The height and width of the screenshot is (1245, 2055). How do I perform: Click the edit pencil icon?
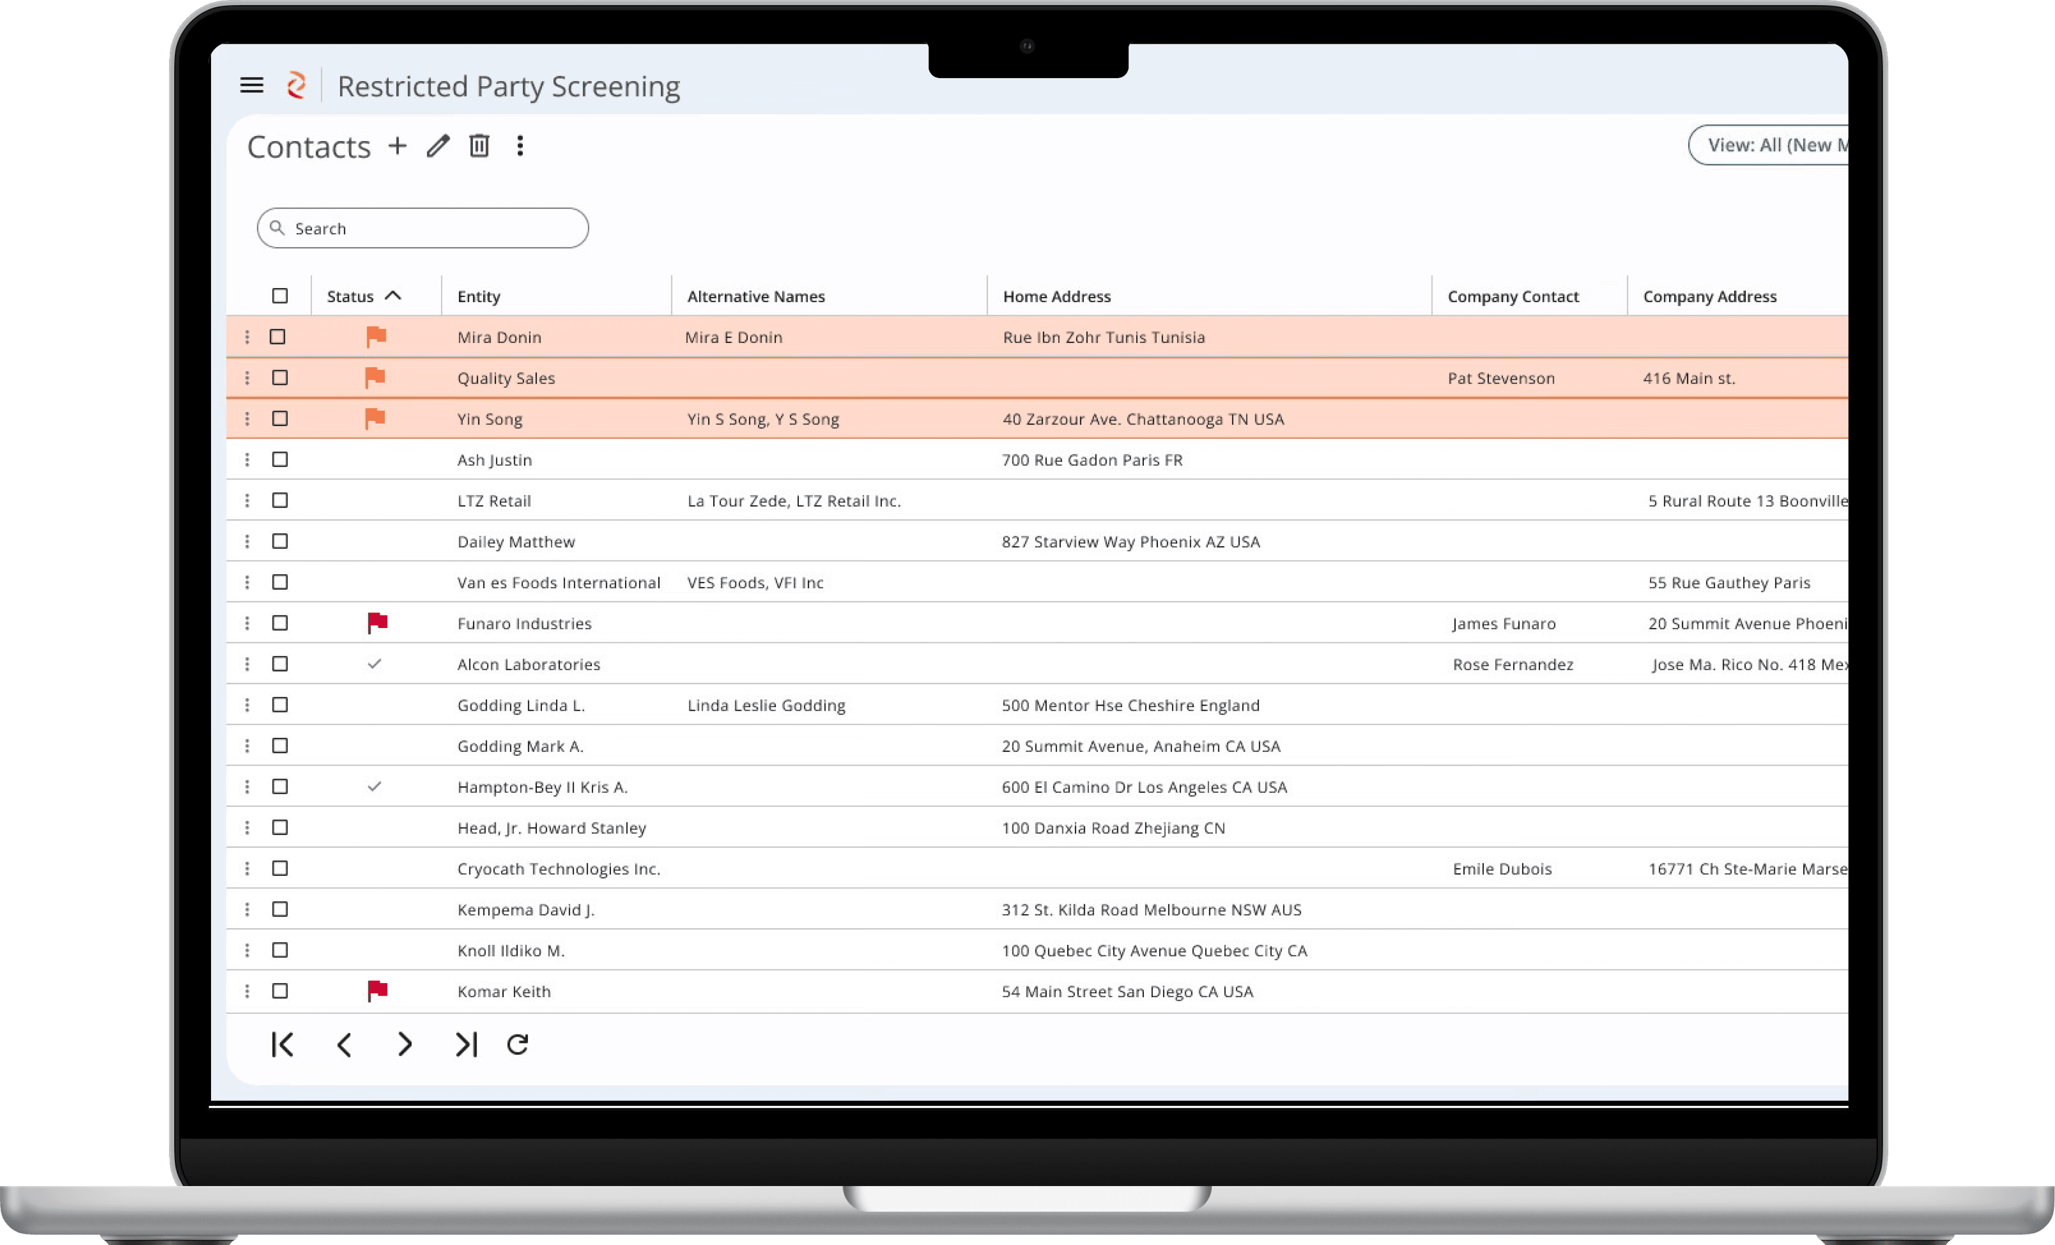[438, 146]
